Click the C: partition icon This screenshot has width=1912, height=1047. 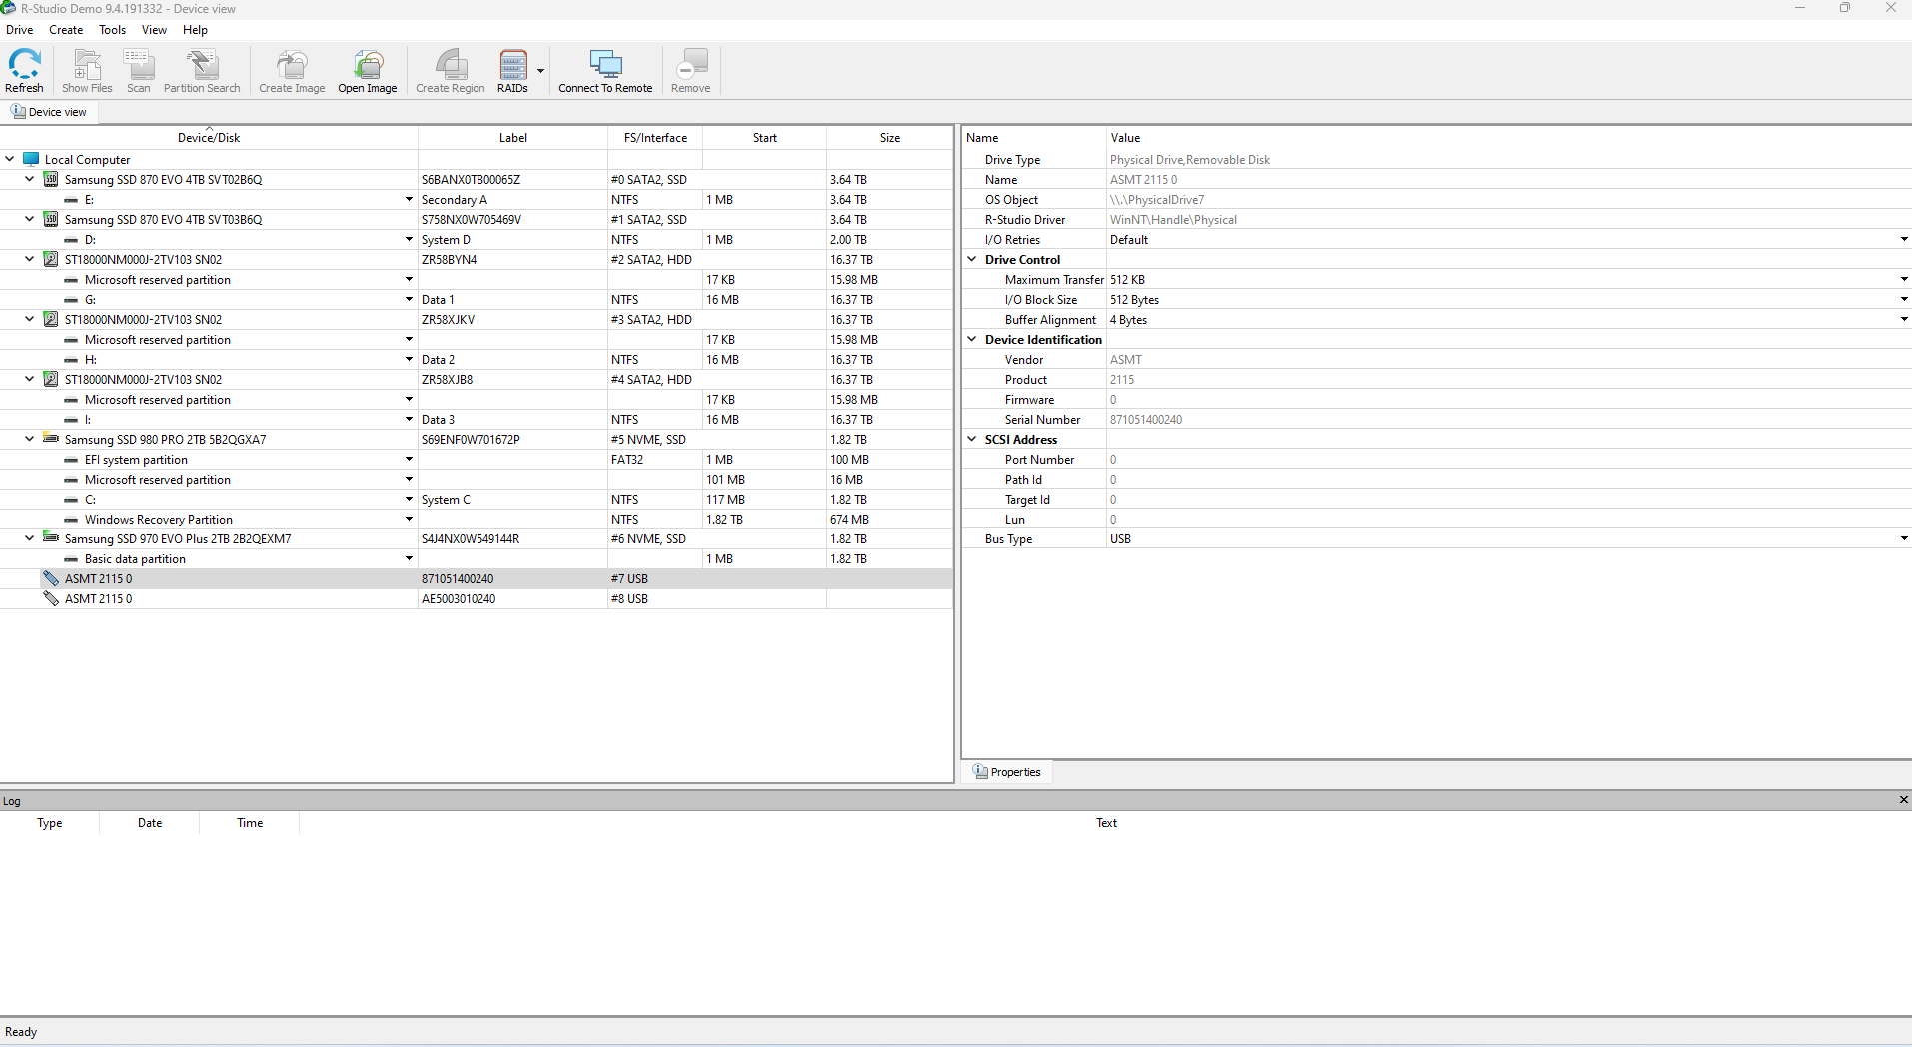click(x=71, y=500)
